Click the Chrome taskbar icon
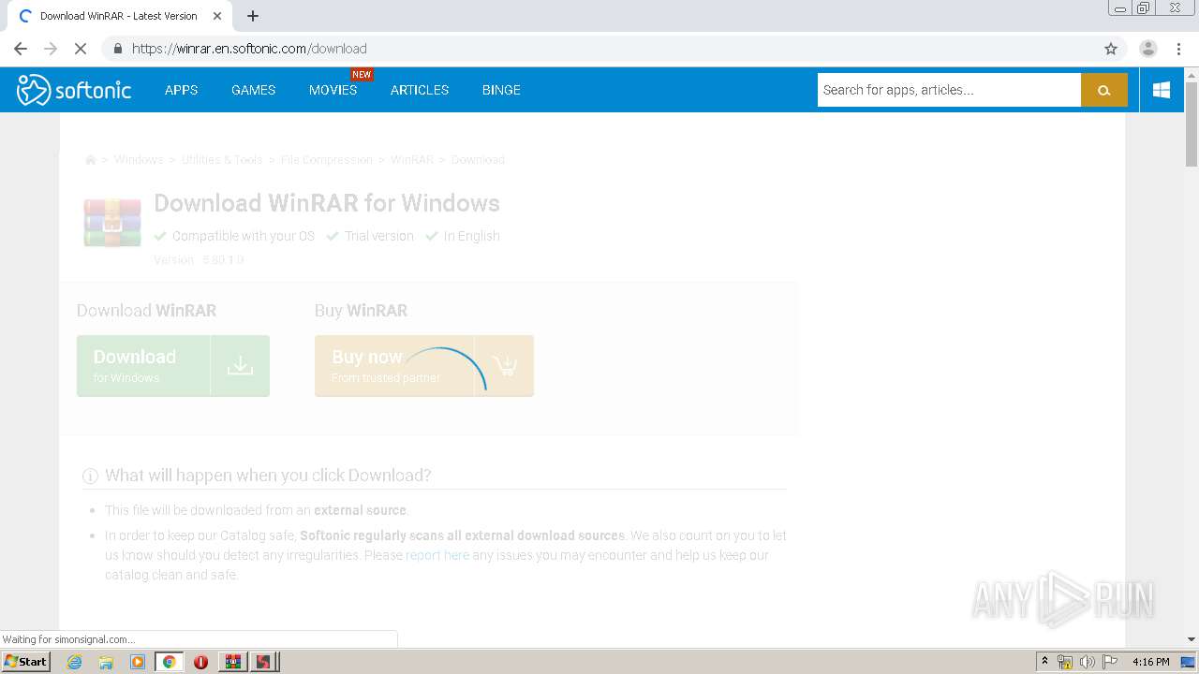This screenshot has height=674, width=1199. pos(170,662)
